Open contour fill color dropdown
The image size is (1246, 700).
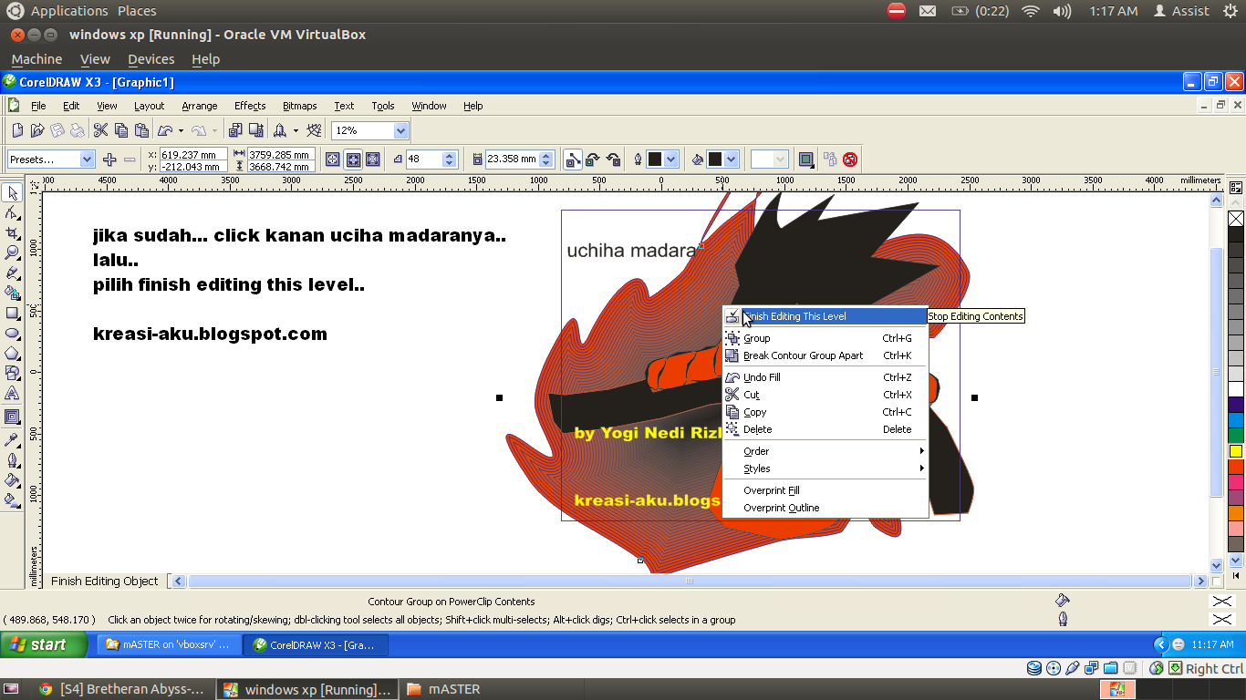(732, 160)
